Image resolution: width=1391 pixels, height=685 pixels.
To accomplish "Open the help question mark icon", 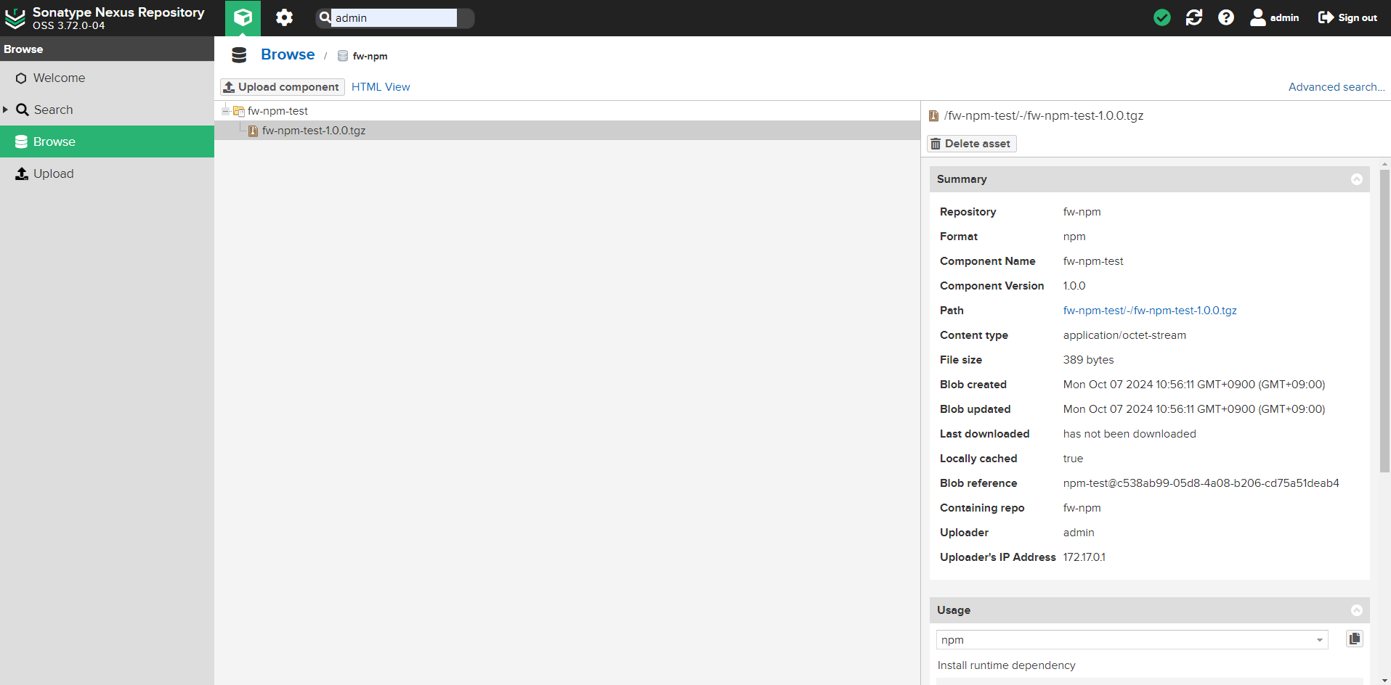I will (1226, 17).
